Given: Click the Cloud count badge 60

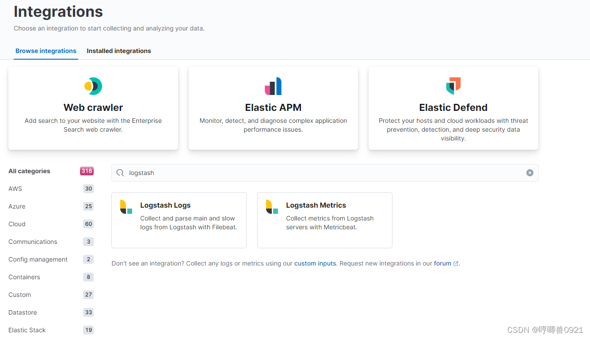Looking at the screenshot, I should coord(88,224).
